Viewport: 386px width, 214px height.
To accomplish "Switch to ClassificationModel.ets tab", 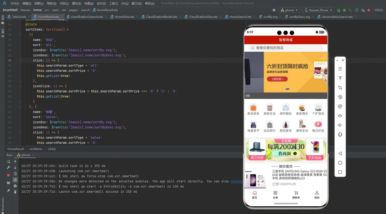I will point(162,17).
